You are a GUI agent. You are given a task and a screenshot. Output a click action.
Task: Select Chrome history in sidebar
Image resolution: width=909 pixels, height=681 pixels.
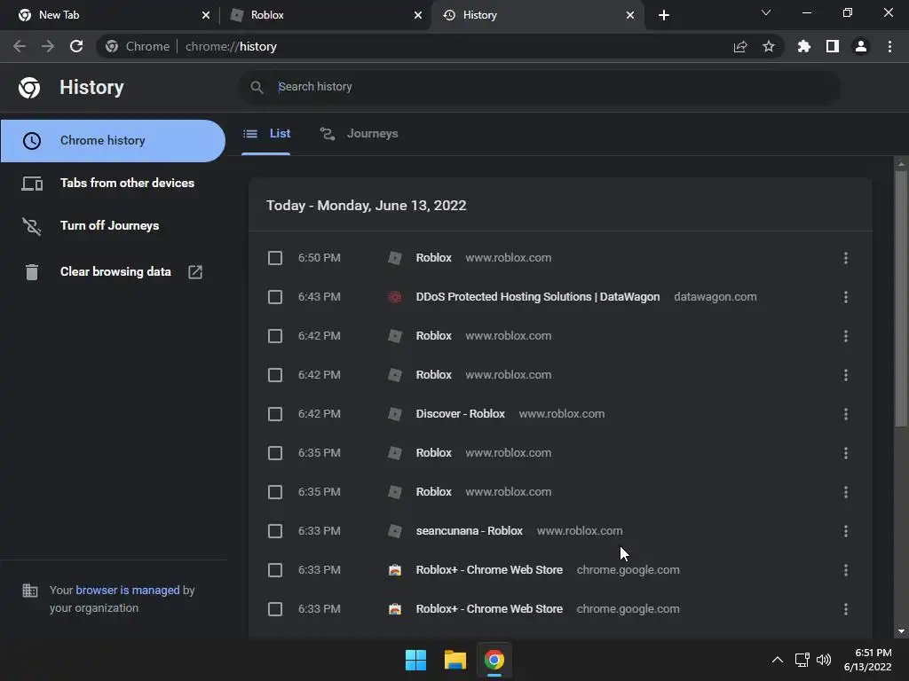click(x=113, y=141)
